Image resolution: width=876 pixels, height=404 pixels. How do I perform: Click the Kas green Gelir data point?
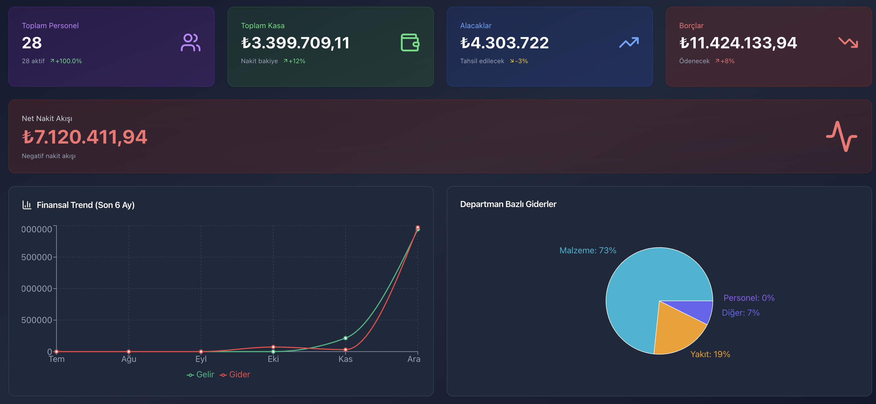click(346, 338)
